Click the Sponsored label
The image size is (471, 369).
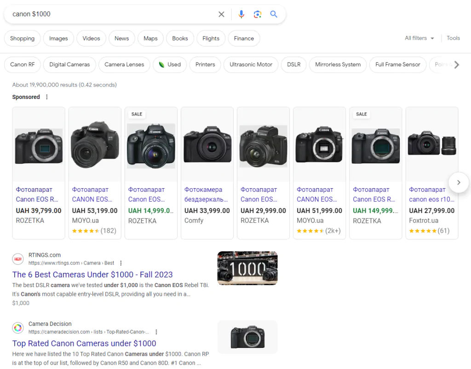click(x=26, y=97)
